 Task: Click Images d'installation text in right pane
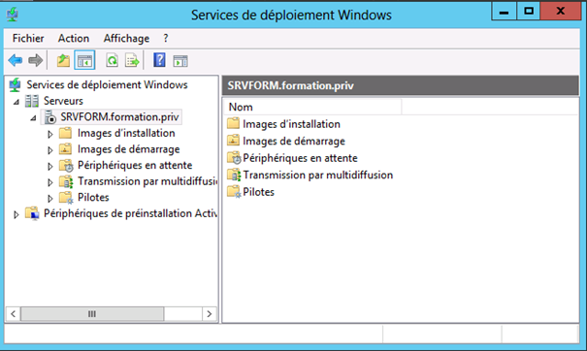[291, 124]
